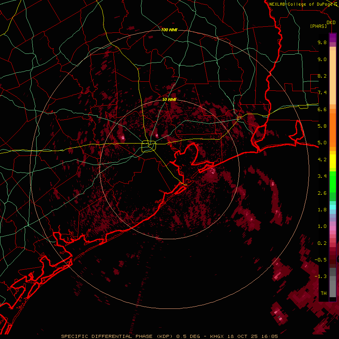This screenshot has height=339, width=339.
Task: Click the 8.2 value on the legend
Action: pos(322,76)
